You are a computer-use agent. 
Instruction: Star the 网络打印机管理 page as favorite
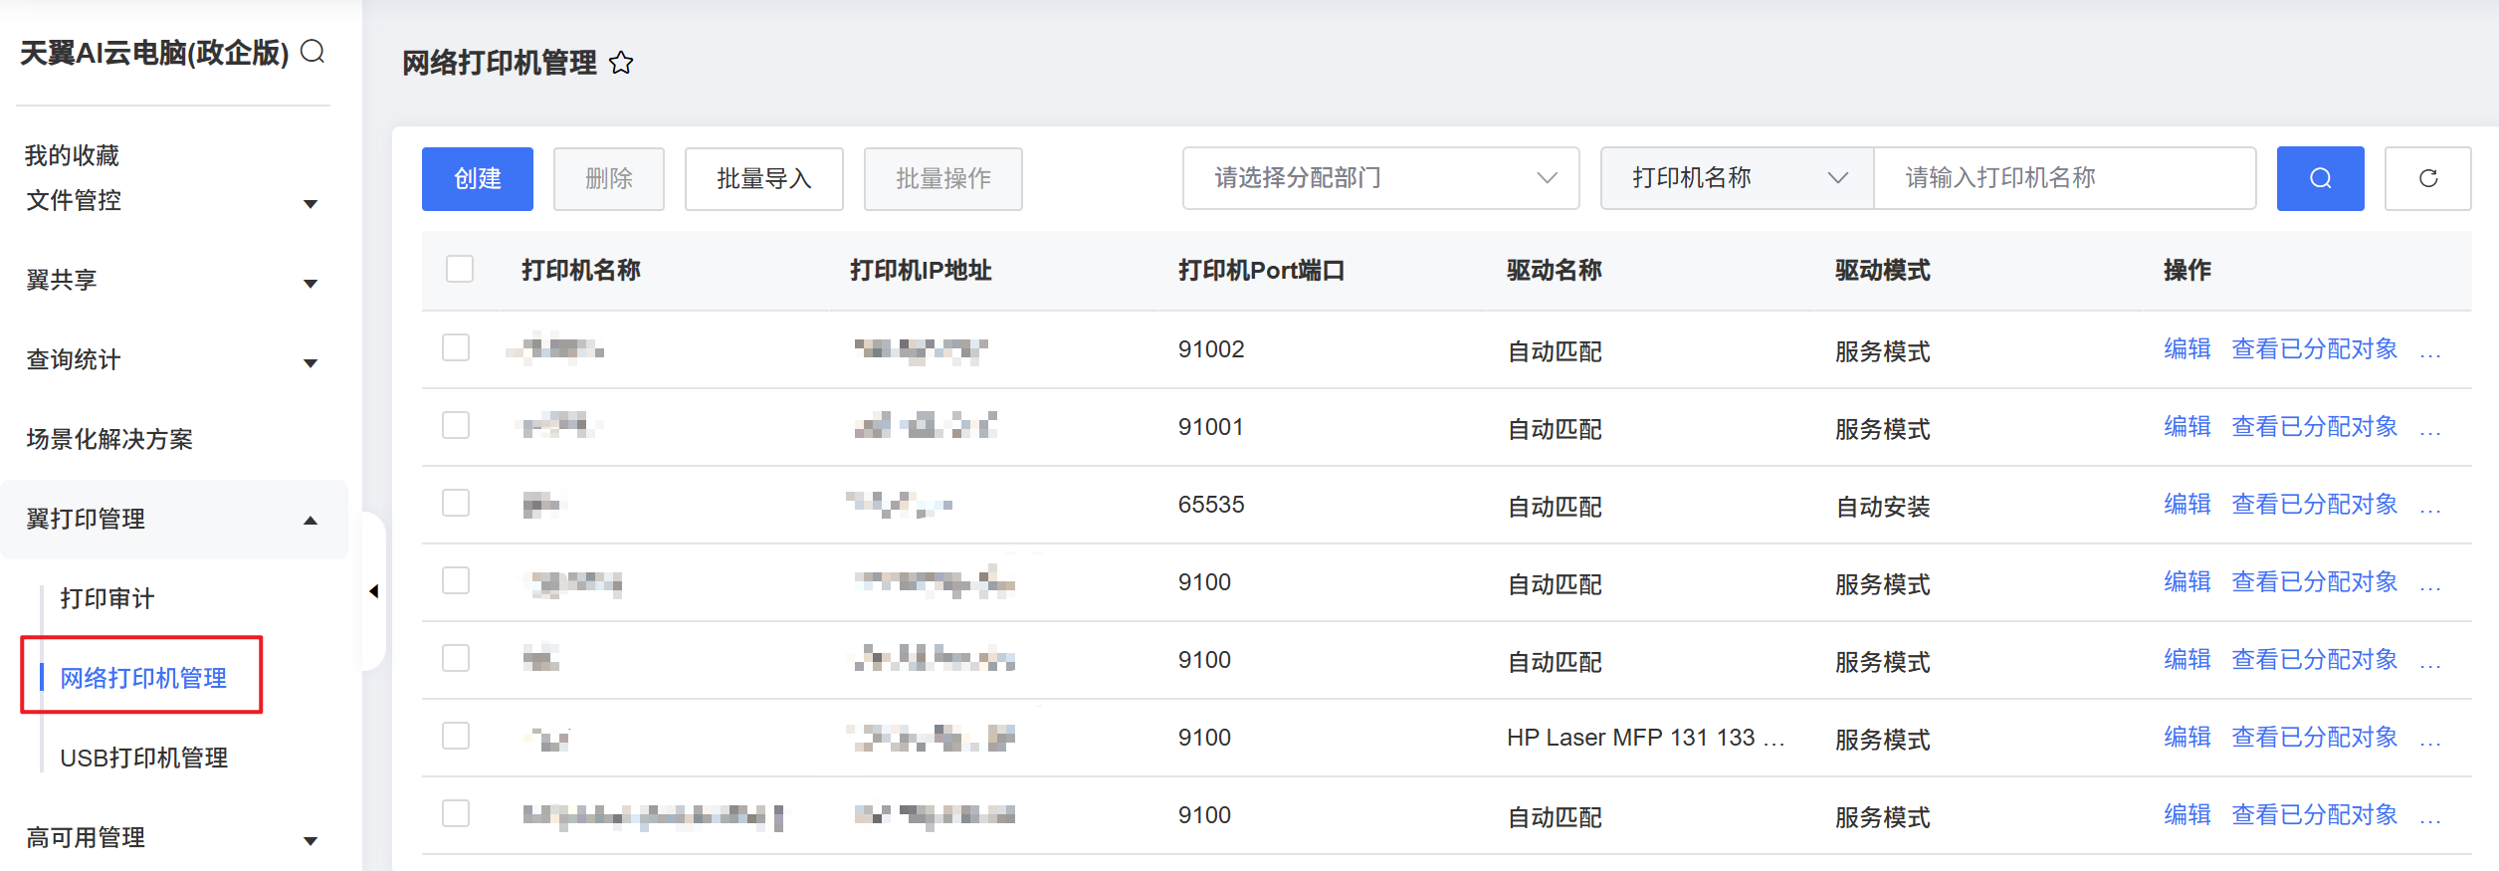[621, 64]
